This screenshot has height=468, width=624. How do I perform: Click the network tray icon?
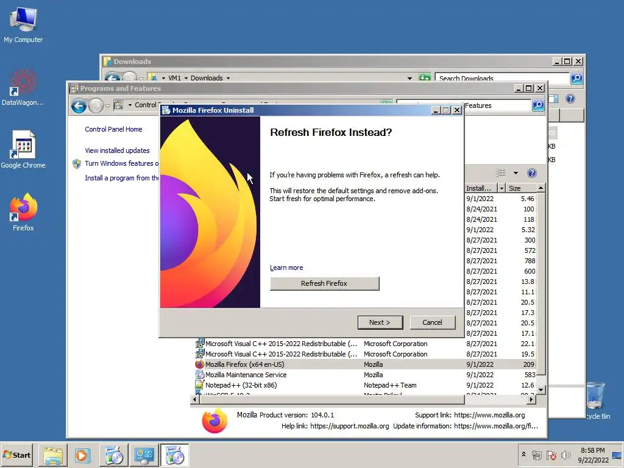click(537, 455)
